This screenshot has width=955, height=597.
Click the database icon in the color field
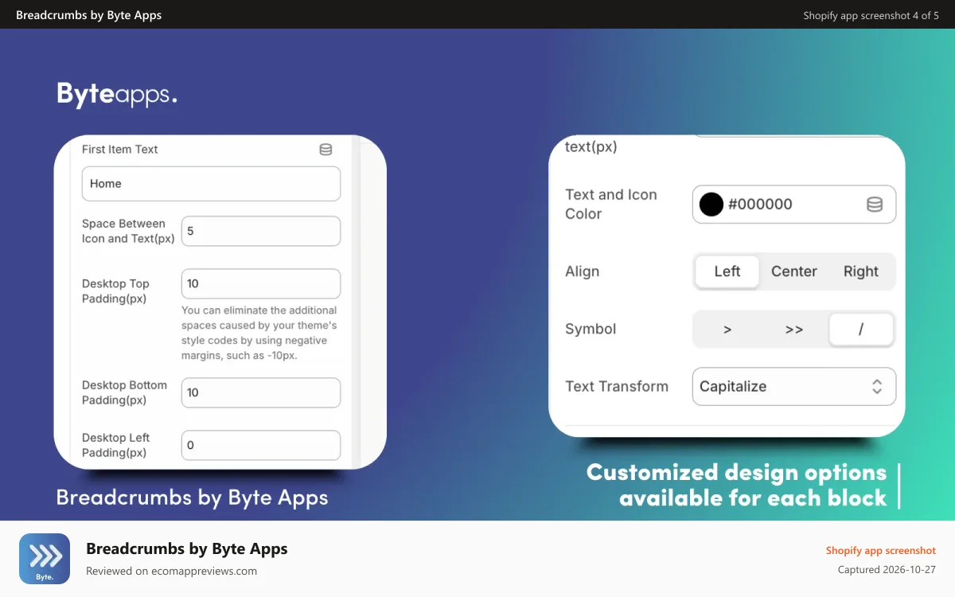point(874,205)
